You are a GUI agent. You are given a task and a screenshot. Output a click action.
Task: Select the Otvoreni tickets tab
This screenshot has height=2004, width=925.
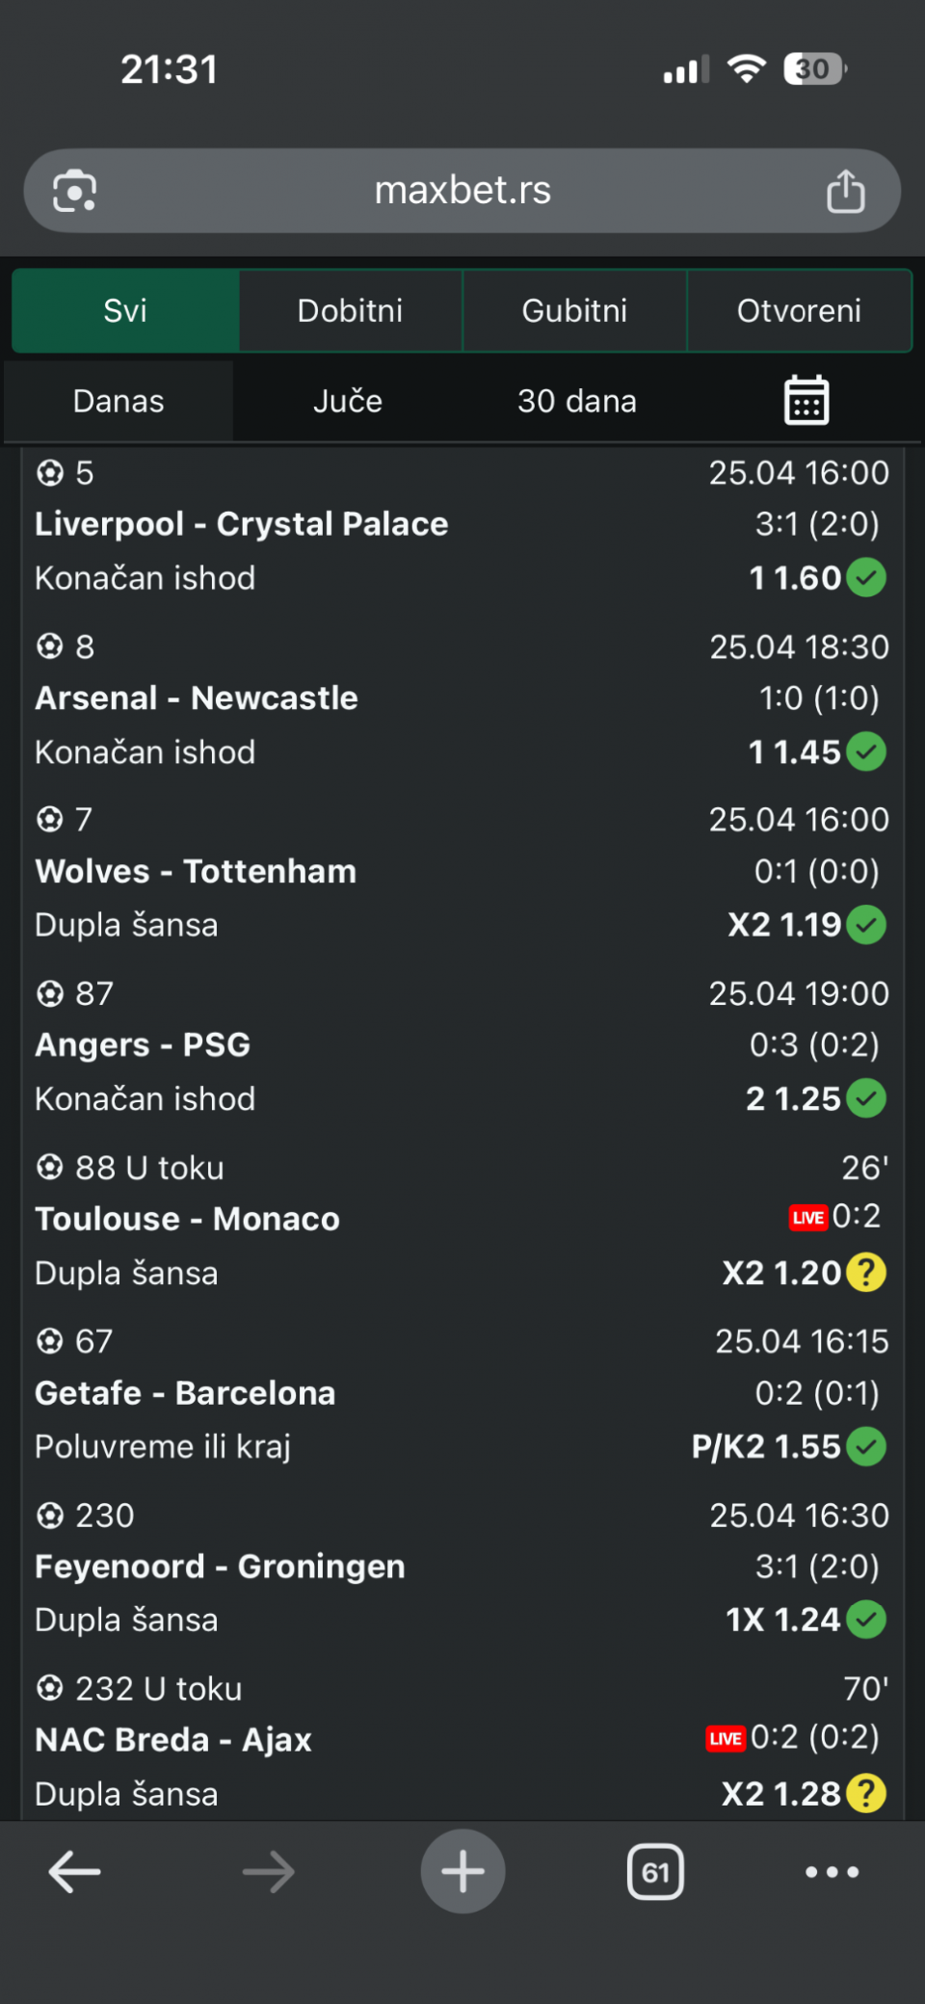(x=799, y=311)
